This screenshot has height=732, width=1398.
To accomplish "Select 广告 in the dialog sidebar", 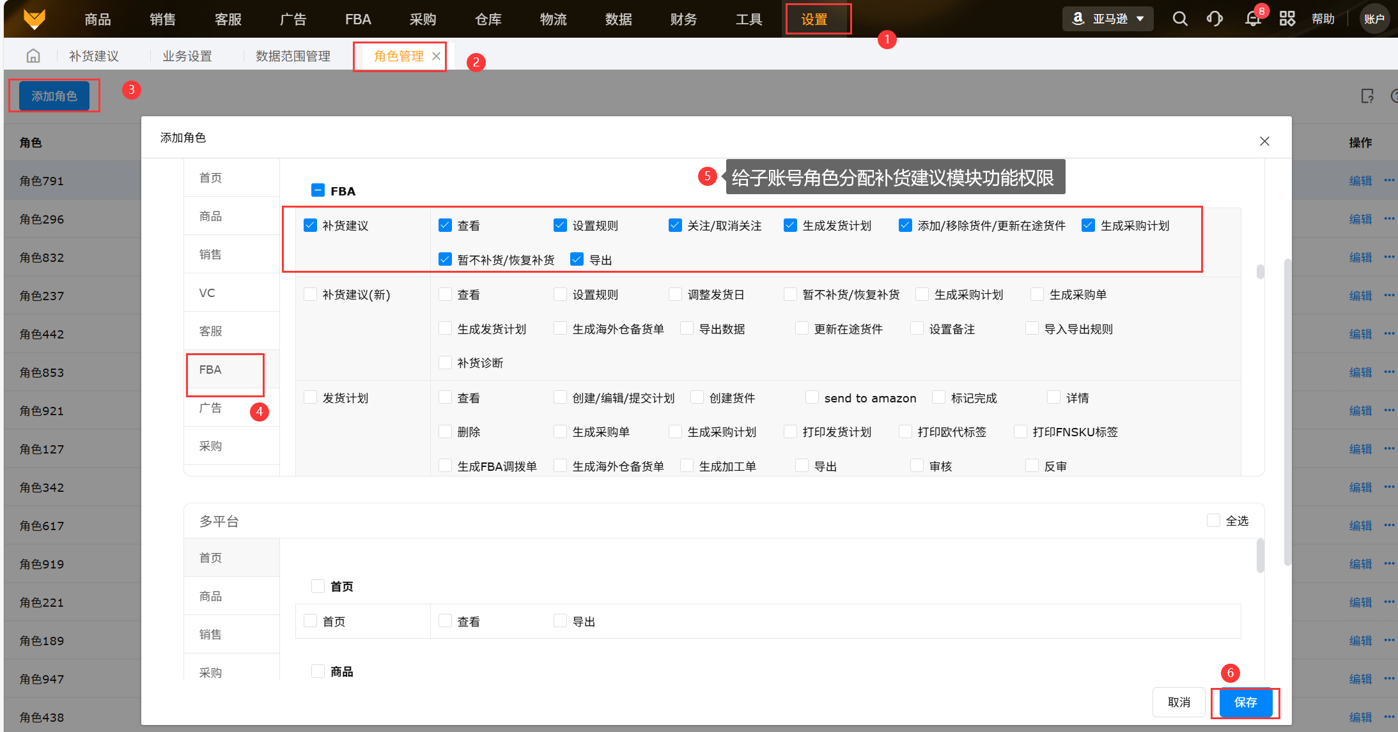I will (x=210, y=408).
